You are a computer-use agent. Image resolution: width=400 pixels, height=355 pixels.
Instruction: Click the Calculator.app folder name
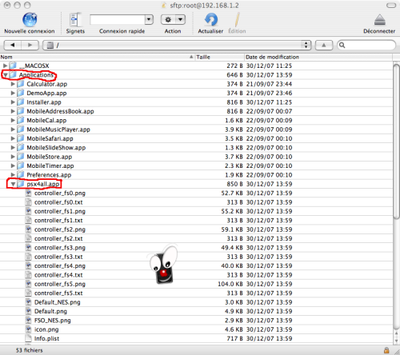47,84
